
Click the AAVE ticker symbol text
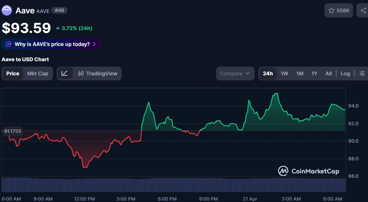(43, 11)
